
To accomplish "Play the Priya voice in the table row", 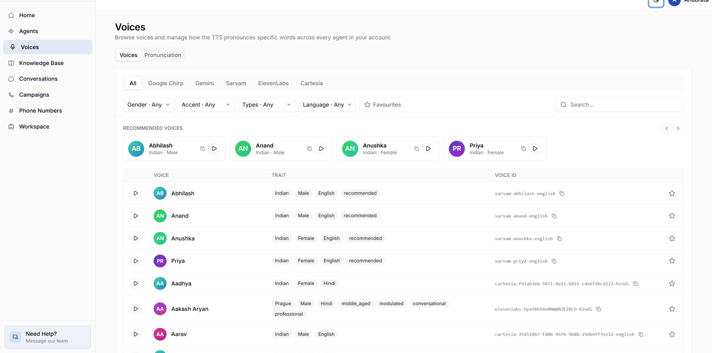I will pyautogui.click(x=136, y=261).
